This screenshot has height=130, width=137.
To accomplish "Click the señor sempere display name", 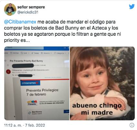I will 31,7.
